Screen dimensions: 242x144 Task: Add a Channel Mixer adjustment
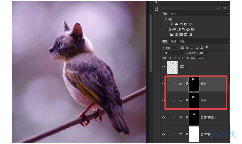point(188,29)
